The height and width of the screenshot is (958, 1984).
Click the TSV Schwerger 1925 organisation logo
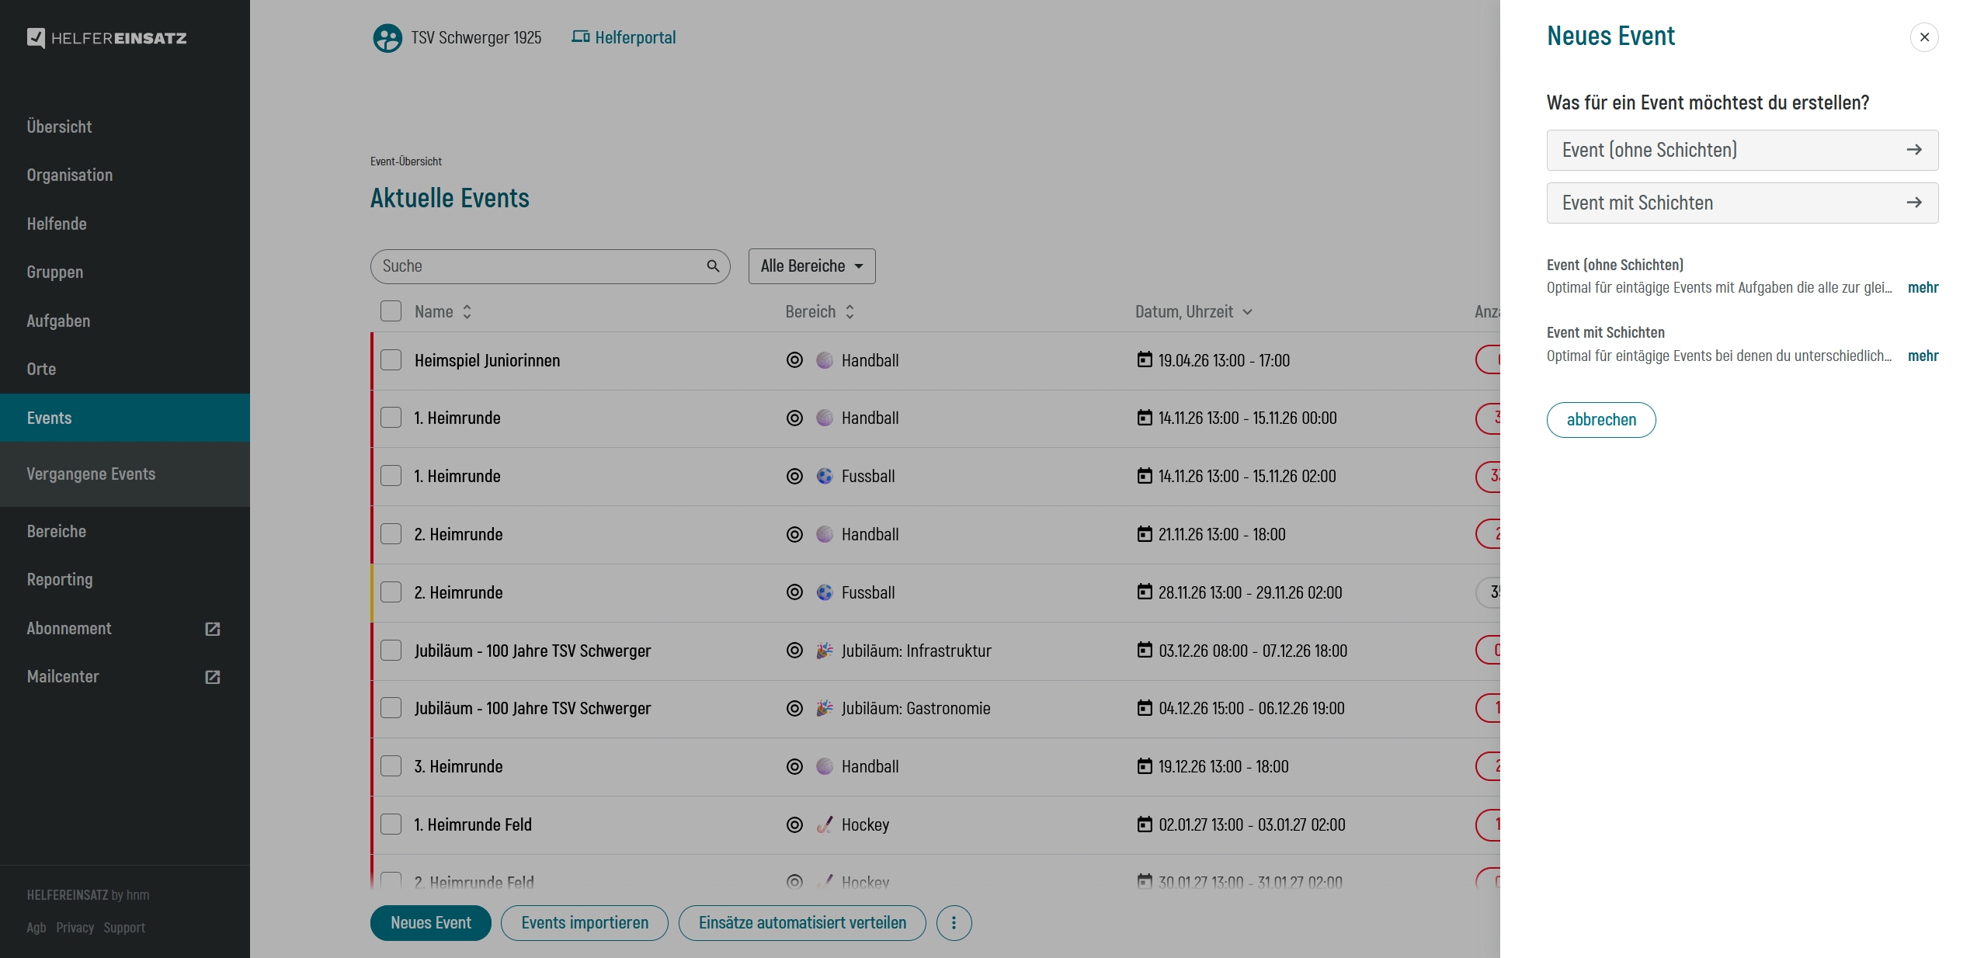(x=387, y=38)
